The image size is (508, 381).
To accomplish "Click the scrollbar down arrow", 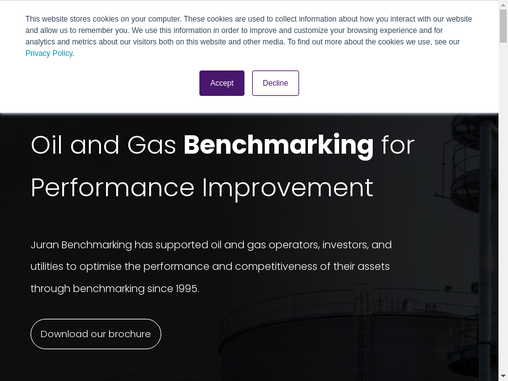I will 503,376.
